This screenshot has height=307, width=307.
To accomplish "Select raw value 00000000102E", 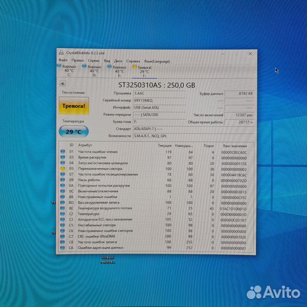I will pos(234,237).
